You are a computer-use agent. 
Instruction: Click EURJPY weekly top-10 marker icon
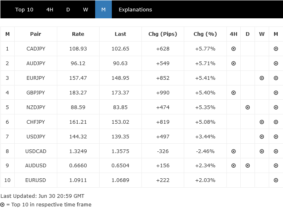pos(261,78)
